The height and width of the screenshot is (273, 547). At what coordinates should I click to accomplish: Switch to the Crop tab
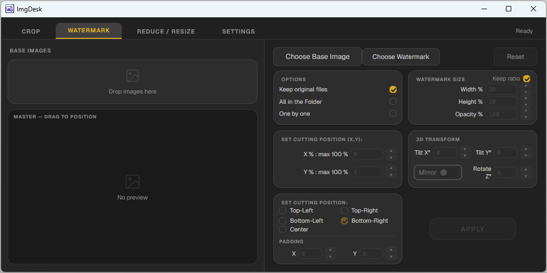(31, 31)
